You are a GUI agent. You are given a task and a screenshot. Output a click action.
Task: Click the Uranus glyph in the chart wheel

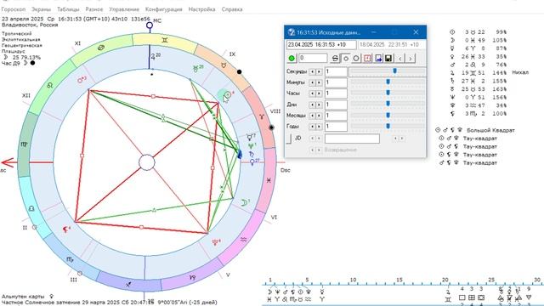196,69
